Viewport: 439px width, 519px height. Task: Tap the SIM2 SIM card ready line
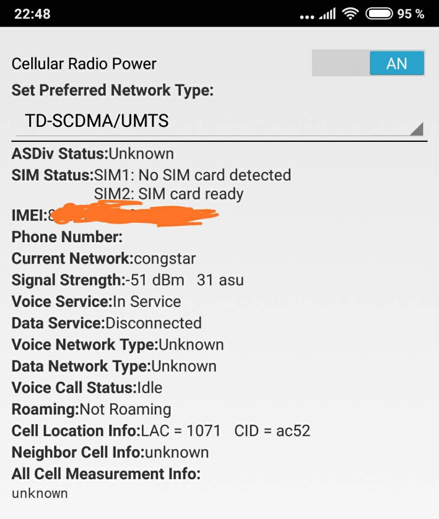point(168,194)
